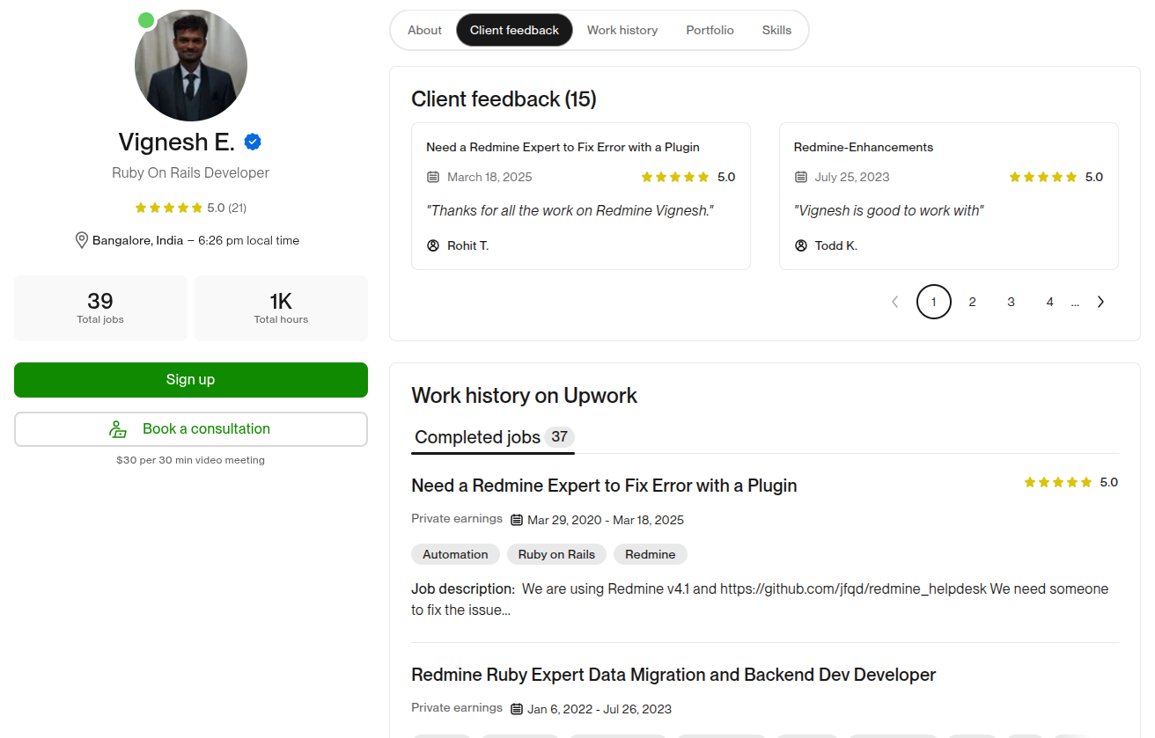Click the 1K Total hours stat box
Screen dimensions: 1155x738
point(281,308)
